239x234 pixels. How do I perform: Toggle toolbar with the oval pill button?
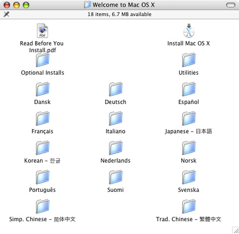pyautogui.click(x=230, y=5)
